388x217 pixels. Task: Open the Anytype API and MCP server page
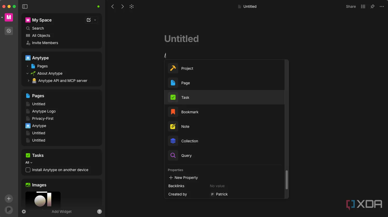coord(63,81)
